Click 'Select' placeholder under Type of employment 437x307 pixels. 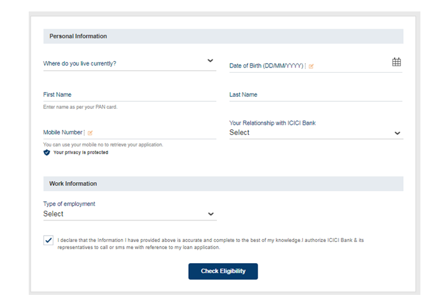point(54,214)
